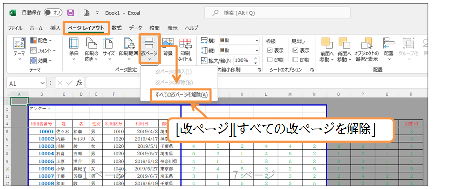The width and height of the screenshot is (453, 189).
Task: Open the 印刷の向き orientation menu
Action: click(91, 49)
